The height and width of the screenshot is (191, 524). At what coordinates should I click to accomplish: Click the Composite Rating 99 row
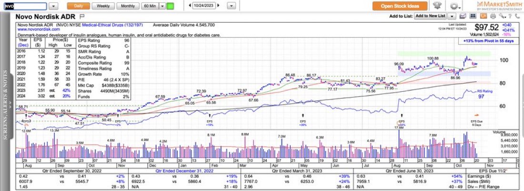click(x=104, y=63)
